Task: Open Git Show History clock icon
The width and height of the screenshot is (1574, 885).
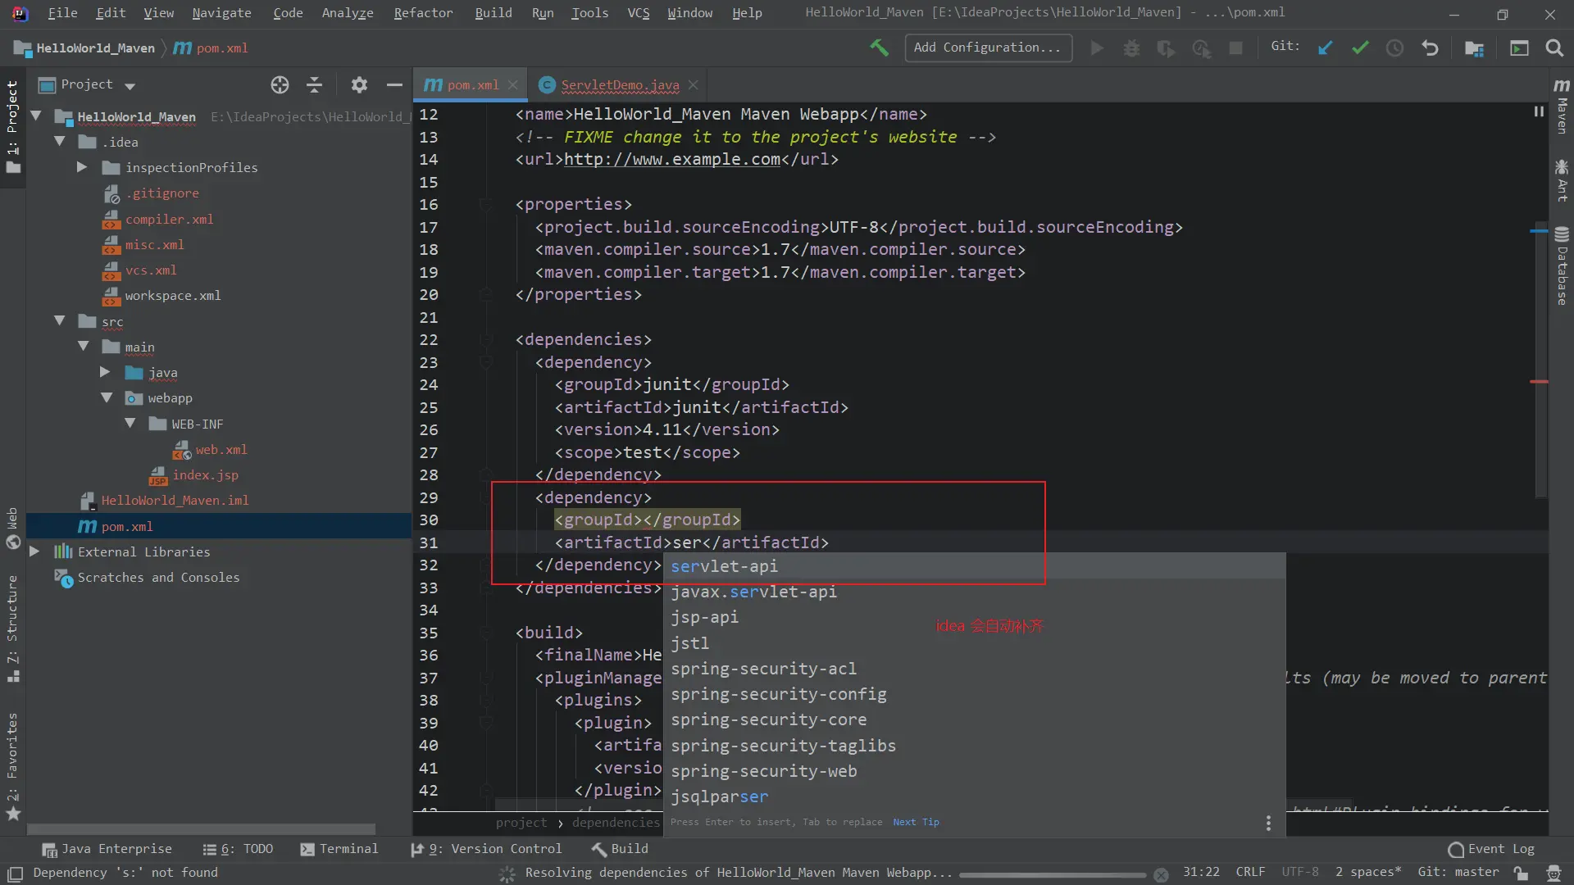Action: pyautogui.click(x=1394, y=48)
